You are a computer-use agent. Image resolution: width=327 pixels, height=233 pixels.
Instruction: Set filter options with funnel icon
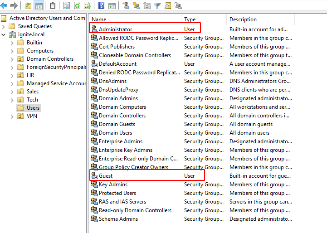(157, 5)
